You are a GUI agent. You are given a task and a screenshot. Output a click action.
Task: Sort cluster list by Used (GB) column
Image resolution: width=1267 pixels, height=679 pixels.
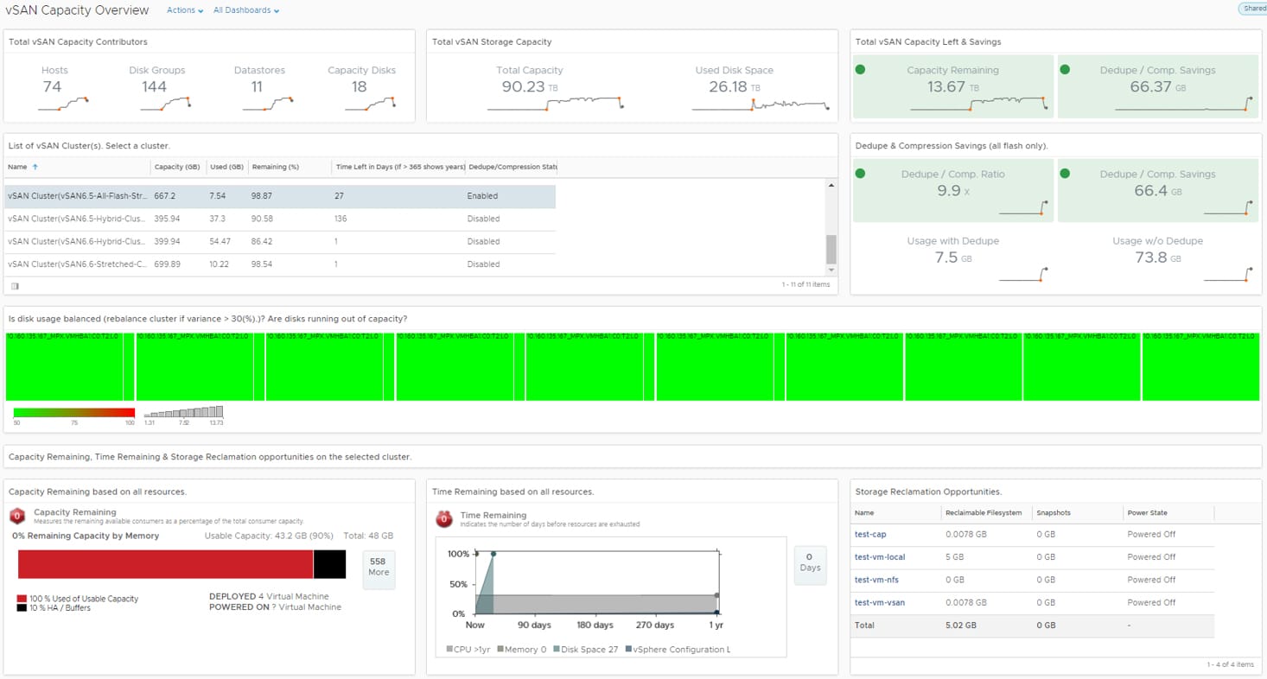(227, 167)
